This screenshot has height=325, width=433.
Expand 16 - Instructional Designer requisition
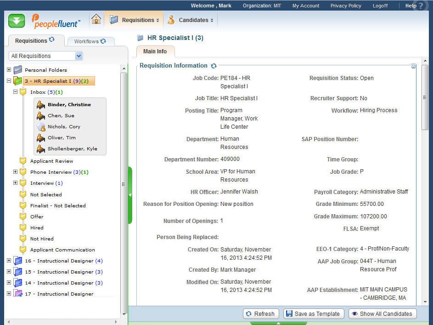click(9, 261)
